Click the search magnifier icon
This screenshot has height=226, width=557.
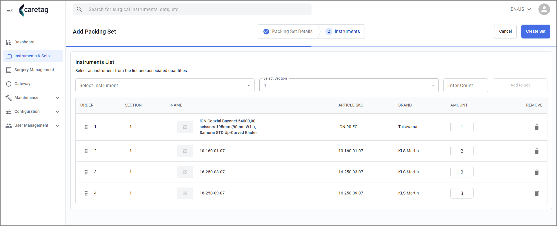[x=79, y=9]
